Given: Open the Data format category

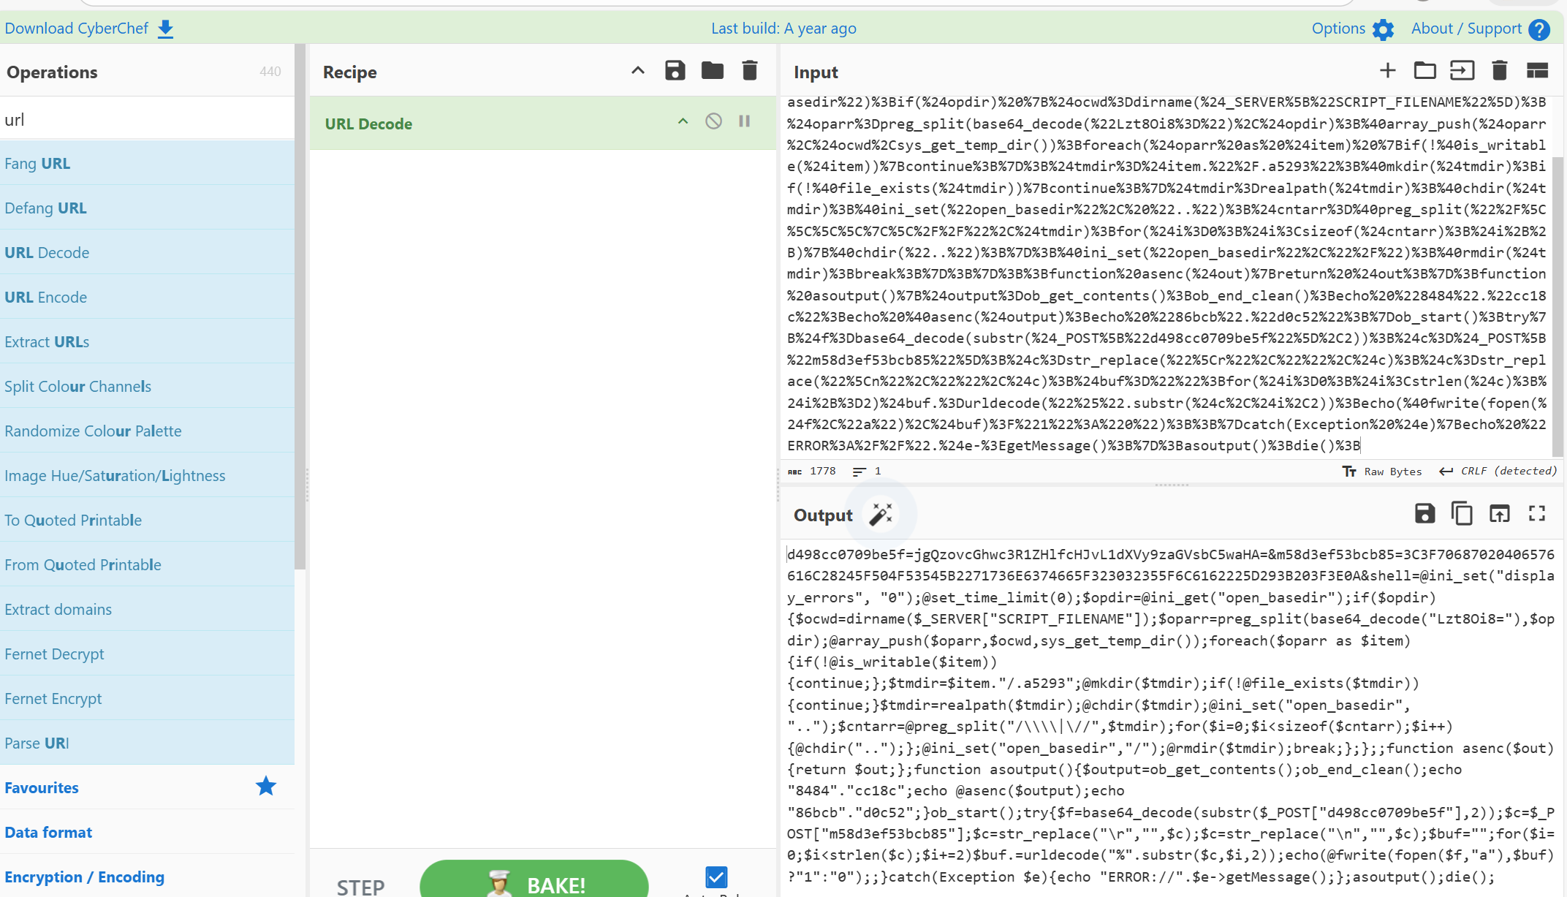Looking at the screenshot, I should point(48,832).
